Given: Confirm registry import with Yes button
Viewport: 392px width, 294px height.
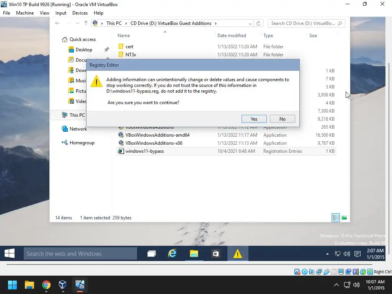Looking at the screenshot, I should coord(254,119).
